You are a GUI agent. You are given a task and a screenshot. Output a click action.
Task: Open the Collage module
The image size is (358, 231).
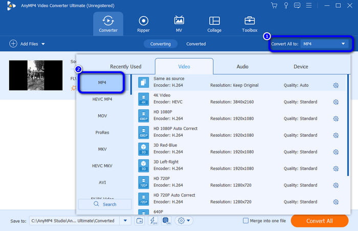[214, 24]
